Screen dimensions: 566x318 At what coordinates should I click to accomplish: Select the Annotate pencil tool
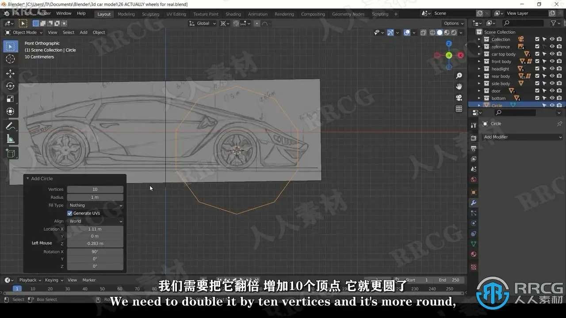(10, 126)
